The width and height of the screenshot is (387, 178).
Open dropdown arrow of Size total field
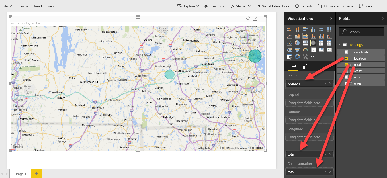pyautogui.click(x=325, y=154)
